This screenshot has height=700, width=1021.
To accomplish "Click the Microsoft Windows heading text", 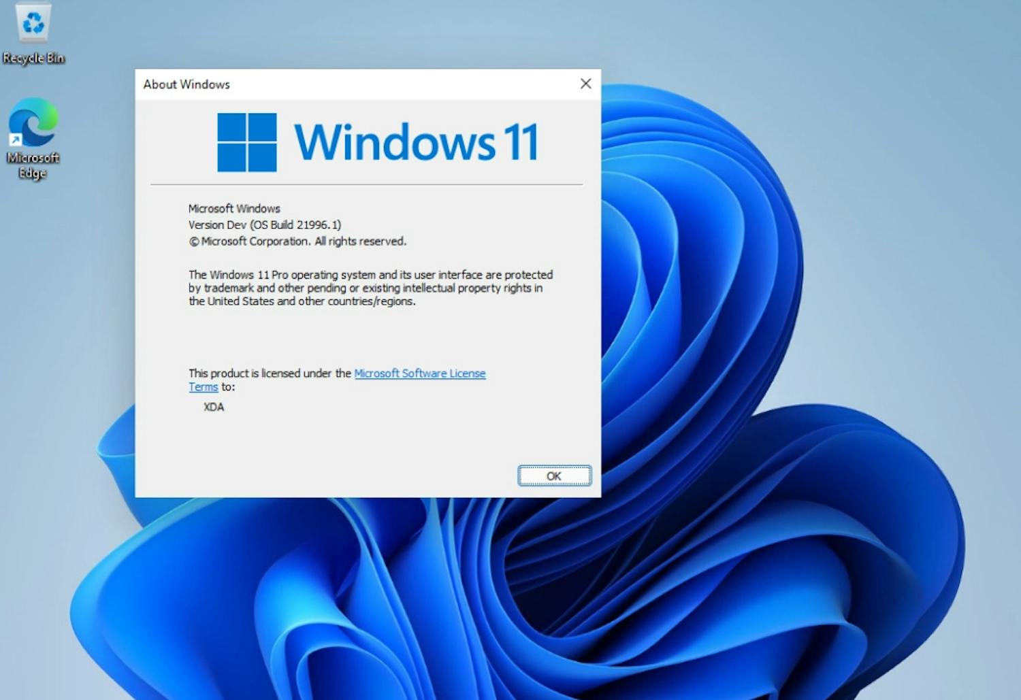I will coord(234,208).
